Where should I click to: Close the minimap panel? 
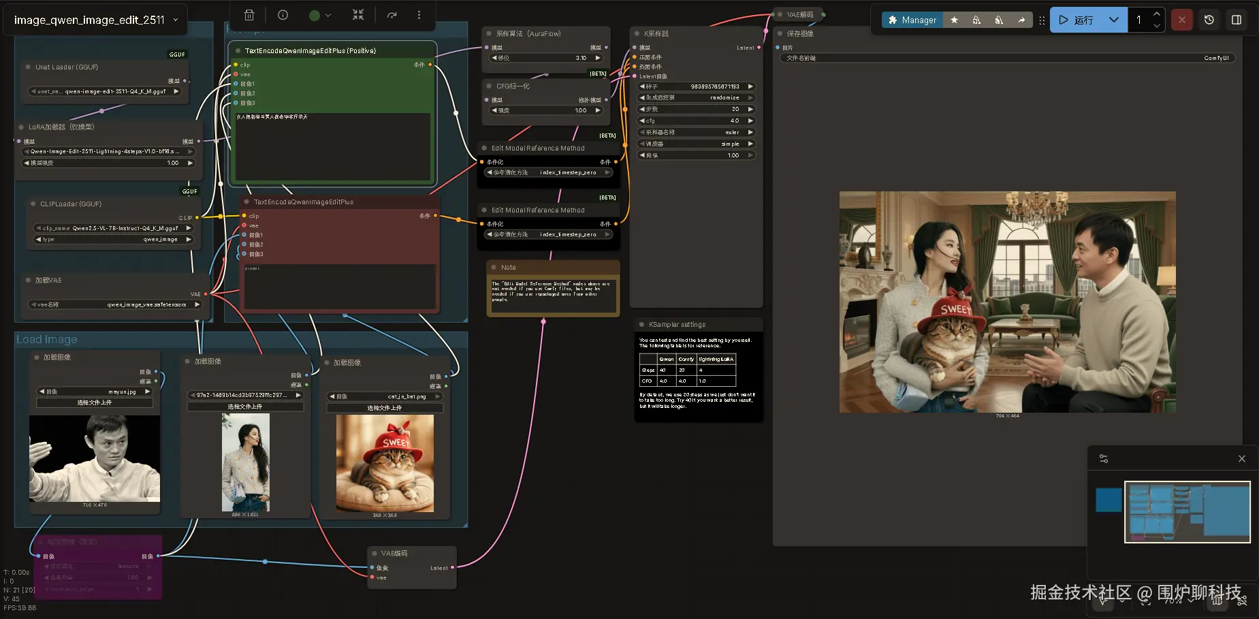coord(1242,459)
